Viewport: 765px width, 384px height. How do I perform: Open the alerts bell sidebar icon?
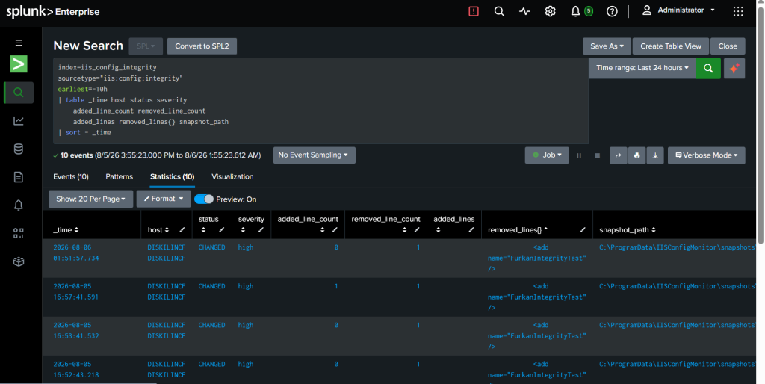[19, 205]
